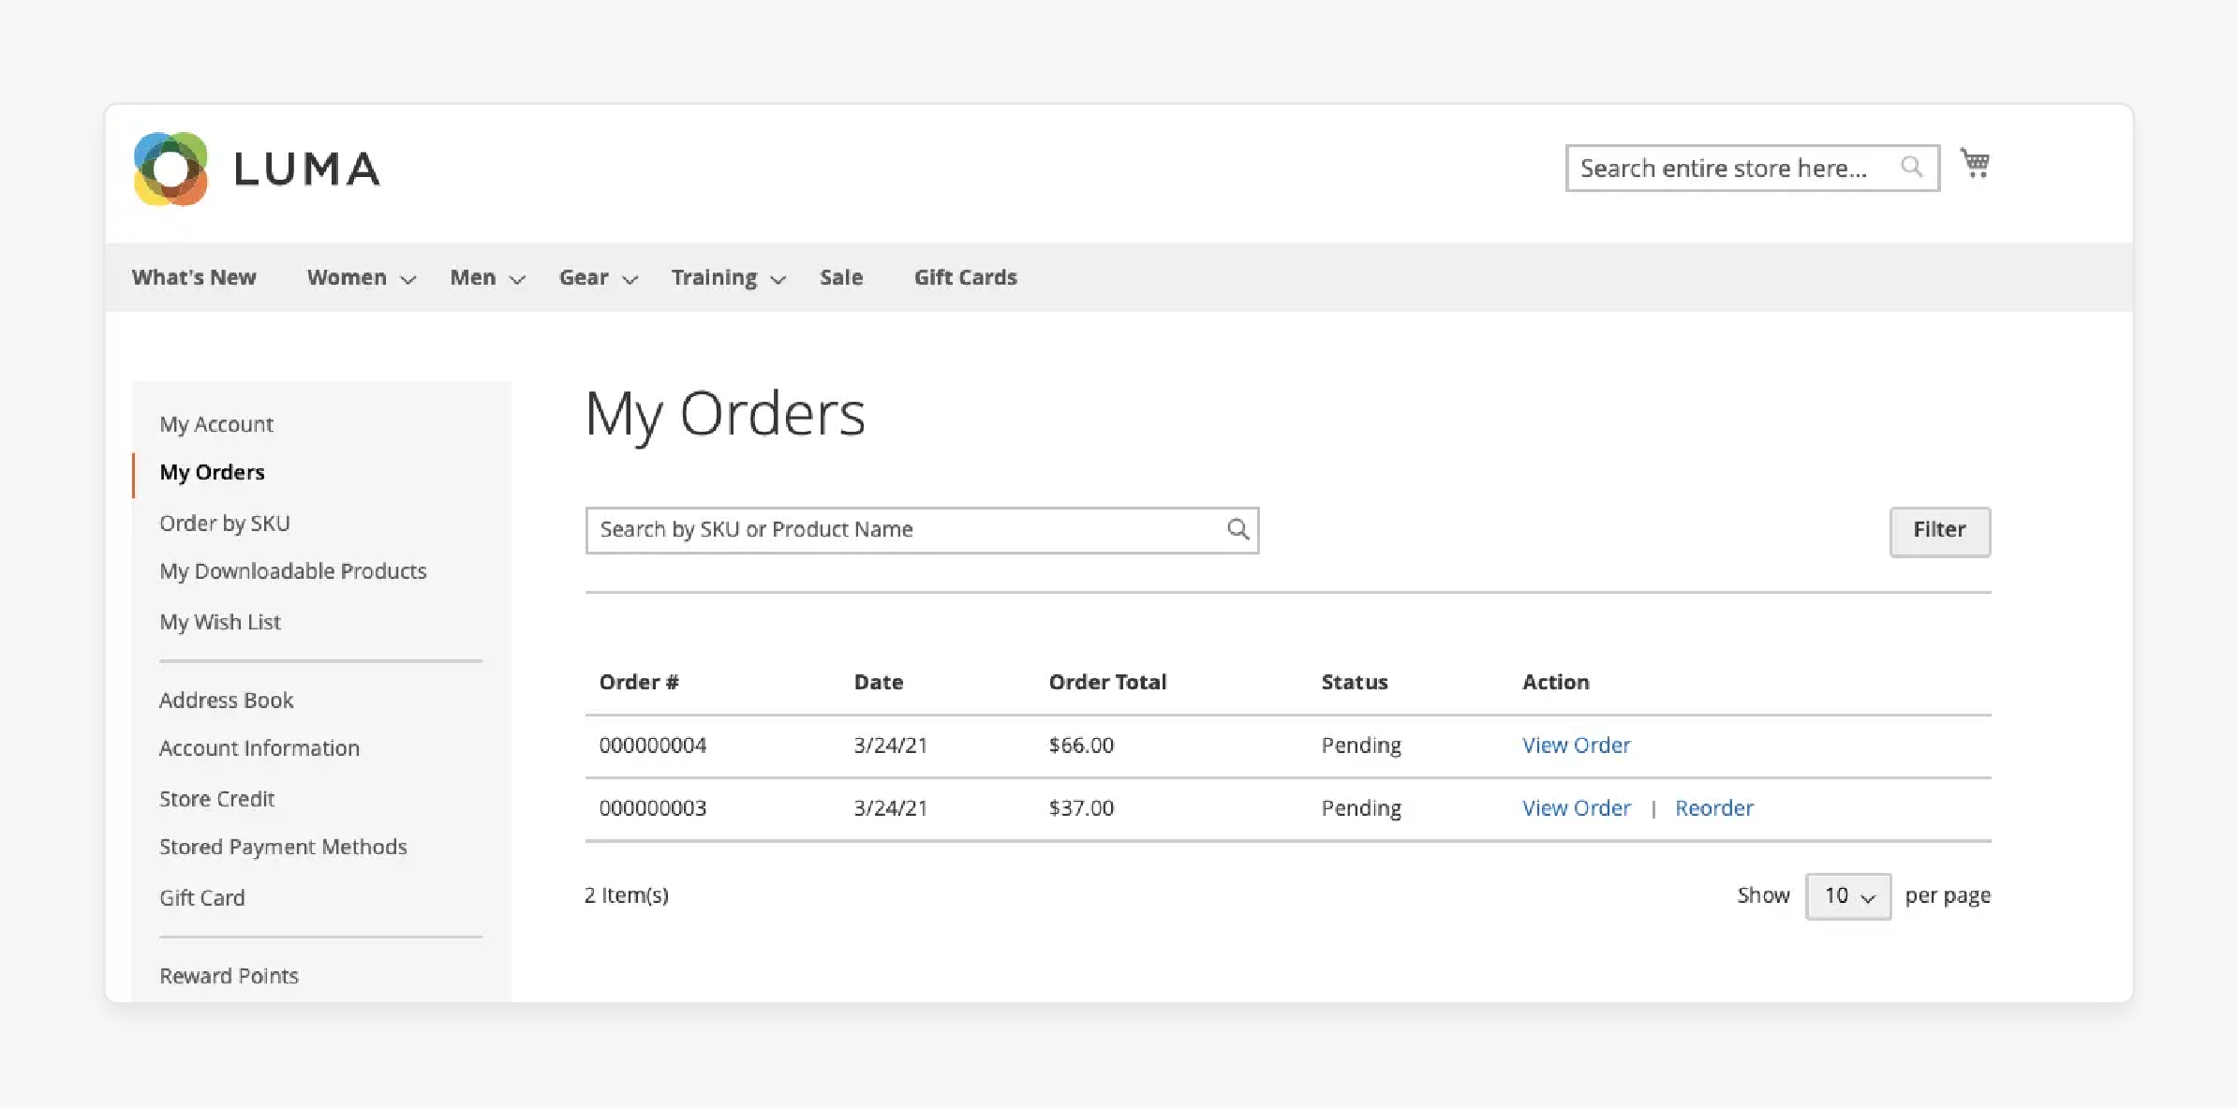The width and height of the screenshot is (2238, 1108).
Task: Click the Filter button
Action: click(1939, 531)
